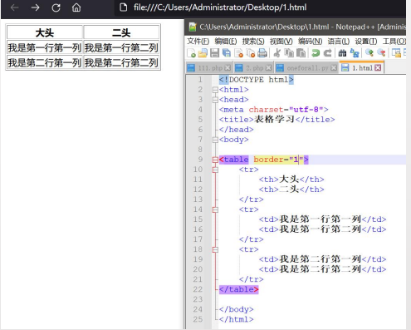The image size is (411, 330).
Task: Click the green Undo arrow icon
Action: [316, 52]
